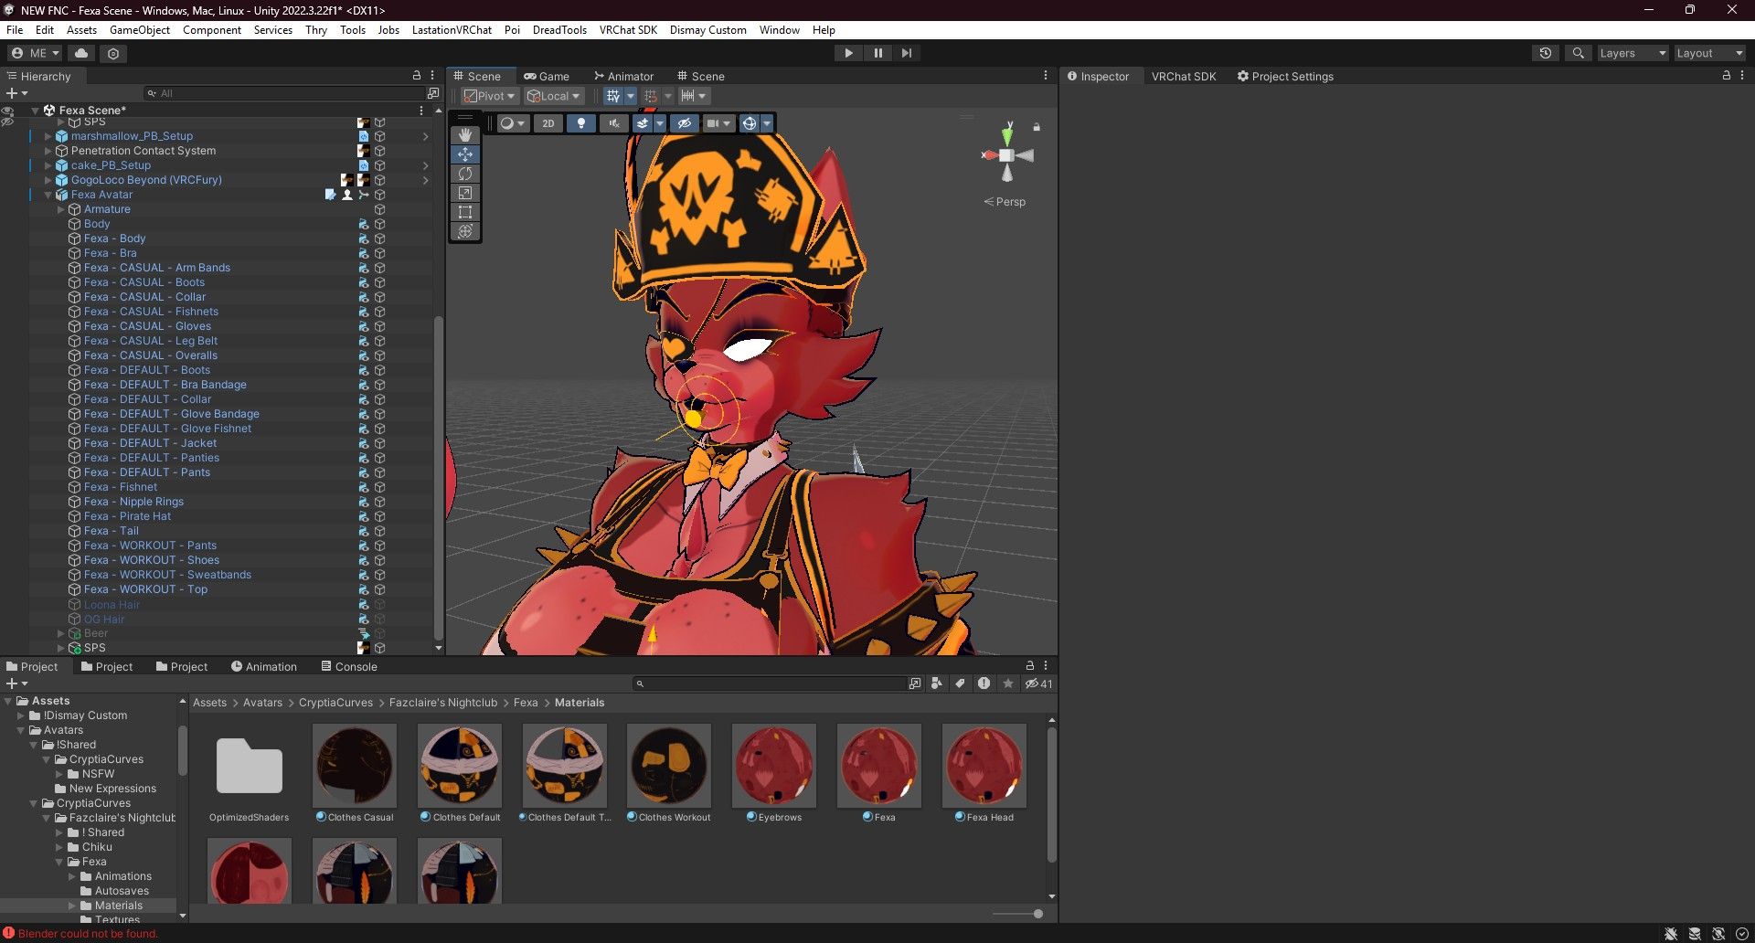Open the Pivot handle position dropdown
Viewport: 1755px width, 943px height.
coord(489,96)
